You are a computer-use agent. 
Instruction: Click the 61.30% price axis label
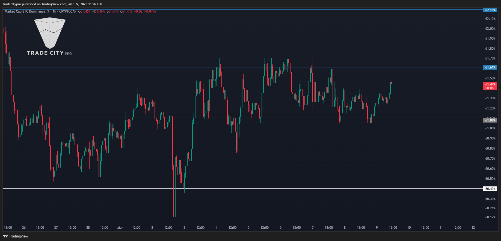click(x=490, y=98)
